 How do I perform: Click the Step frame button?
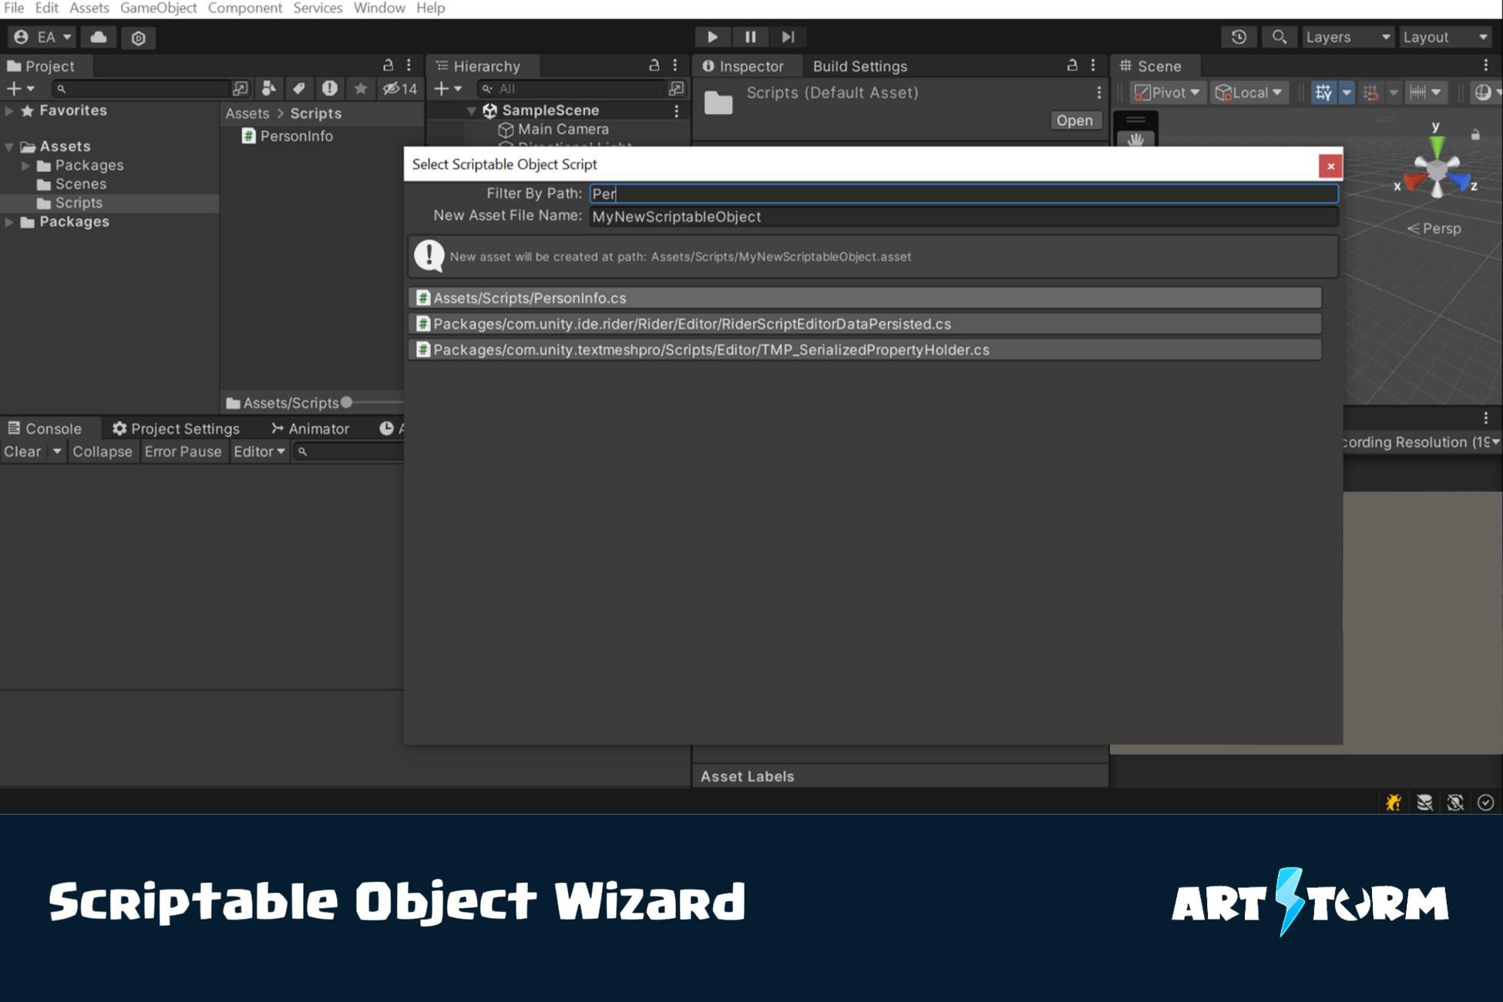788,37
